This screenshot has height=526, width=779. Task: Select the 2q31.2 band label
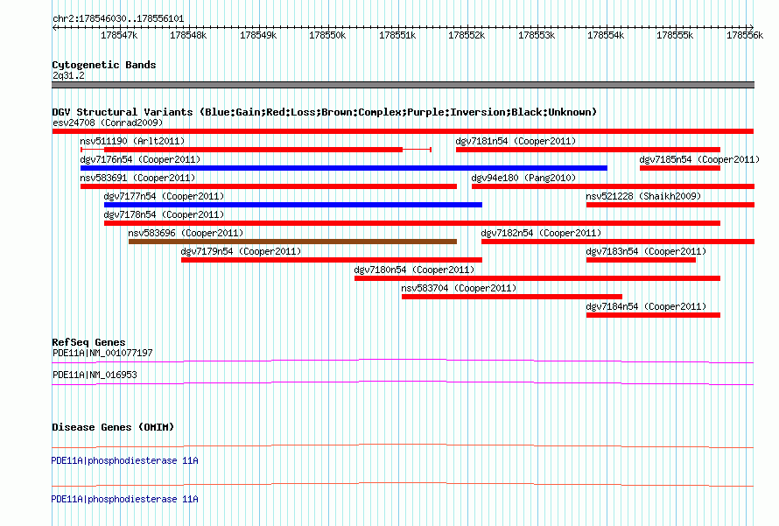pos(68,75)
